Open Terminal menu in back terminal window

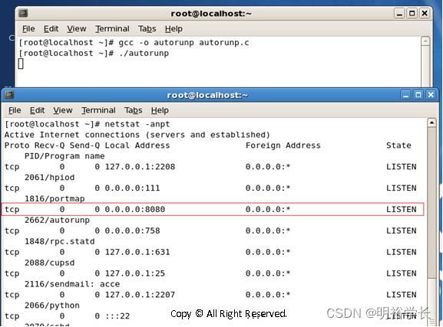click(112, 29)
